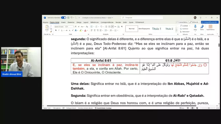Click the bullet list icon
Image resolution: width=221 pixels, height=124 pixels.
[92, 27]
